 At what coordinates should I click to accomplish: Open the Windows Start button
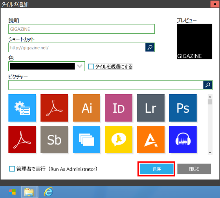click(12, 192)
